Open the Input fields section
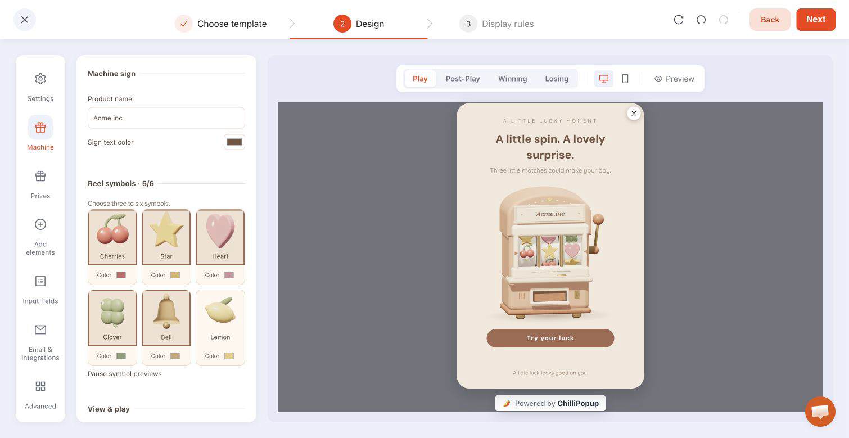Viewport: 849px width, 438px height. pos(40,290)
